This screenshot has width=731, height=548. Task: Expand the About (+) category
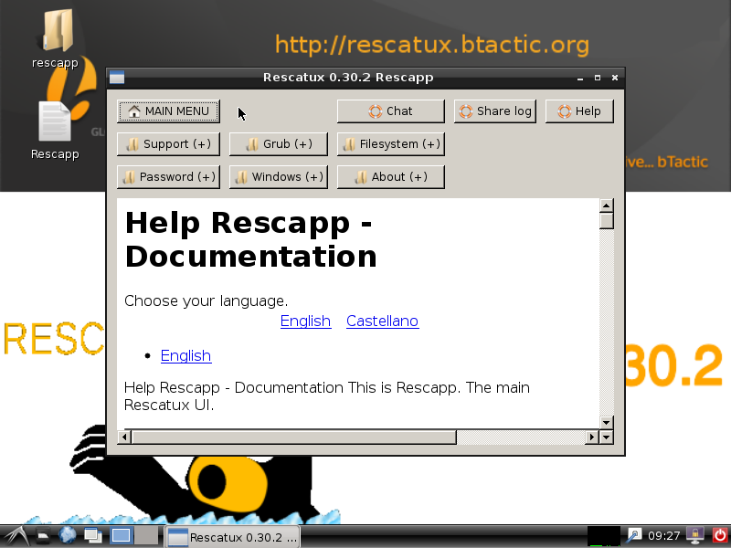[391, 177]
